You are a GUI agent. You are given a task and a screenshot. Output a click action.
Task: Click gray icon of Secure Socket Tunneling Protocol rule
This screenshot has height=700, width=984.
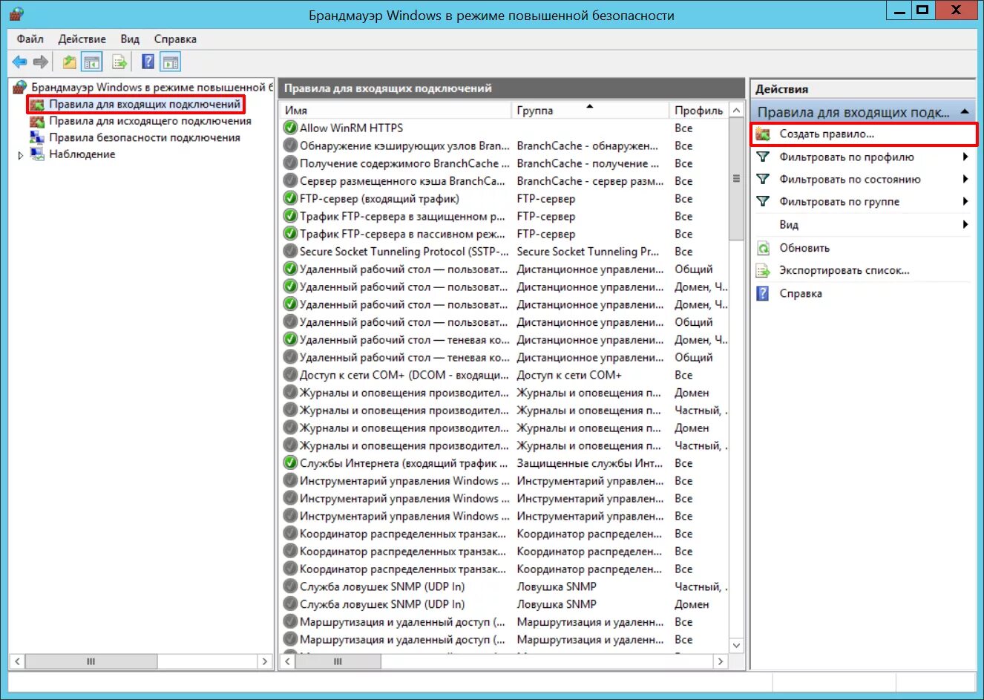[x=291, y=252]
